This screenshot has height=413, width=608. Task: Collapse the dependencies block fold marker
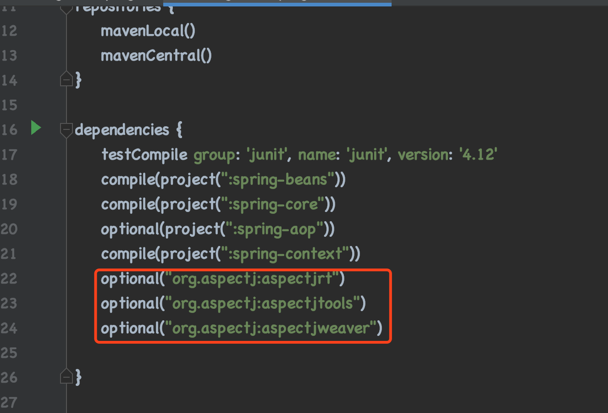66,130
